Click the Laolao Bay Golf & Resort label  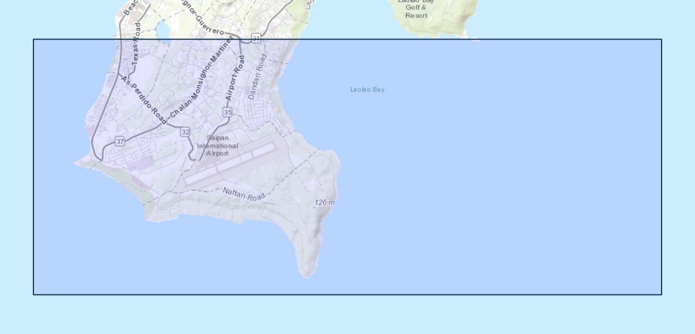[x=416, y=9]
